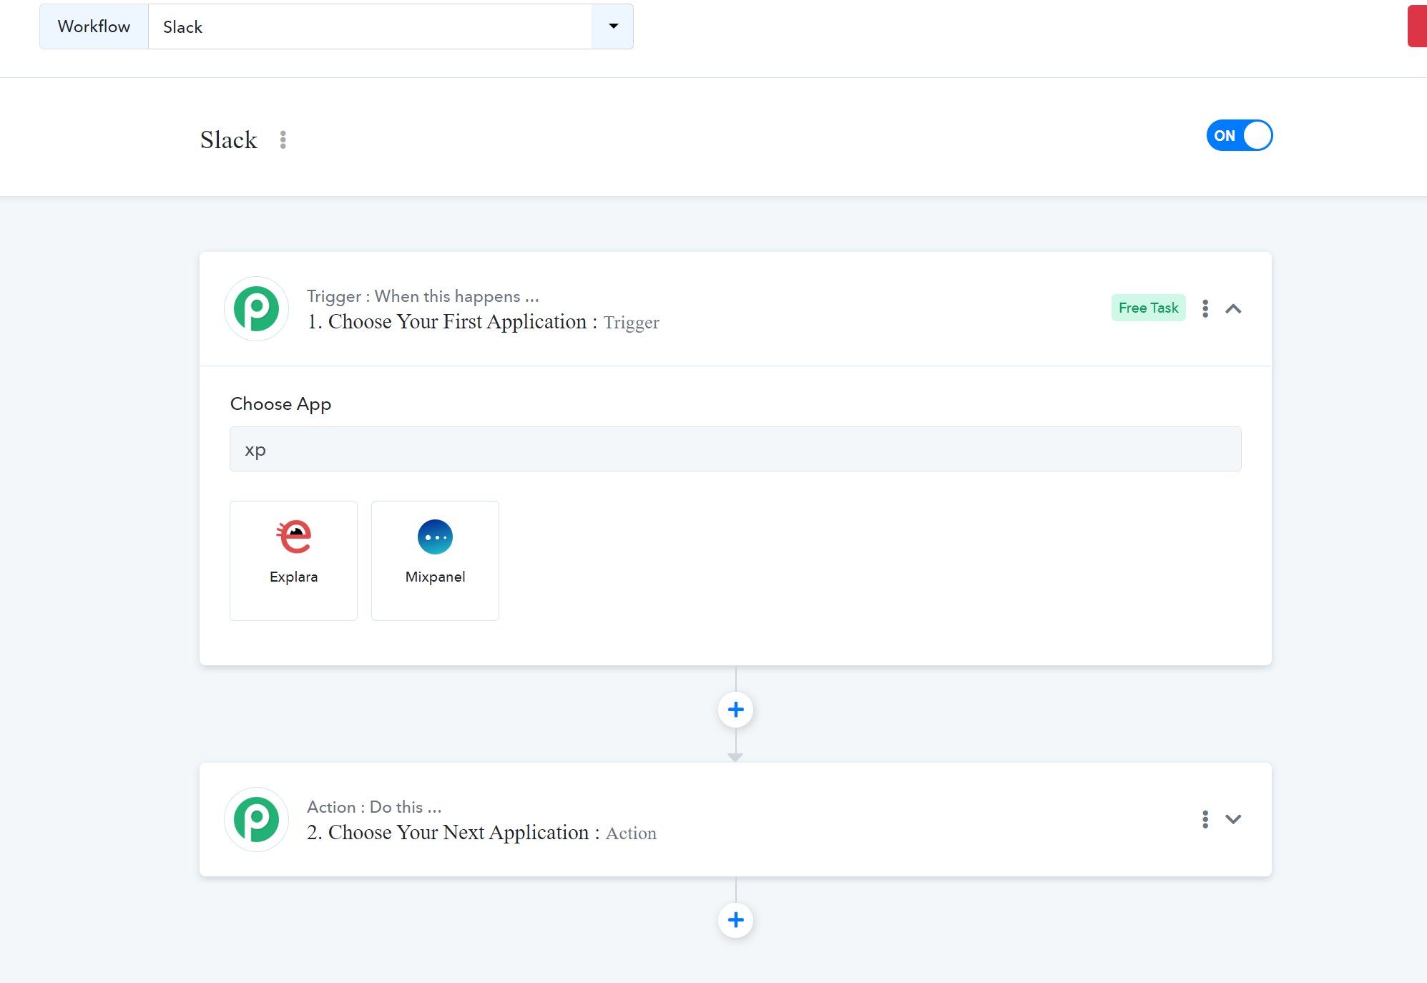
Task: Collapse the trigger step panel
Action: [1233, 309]
